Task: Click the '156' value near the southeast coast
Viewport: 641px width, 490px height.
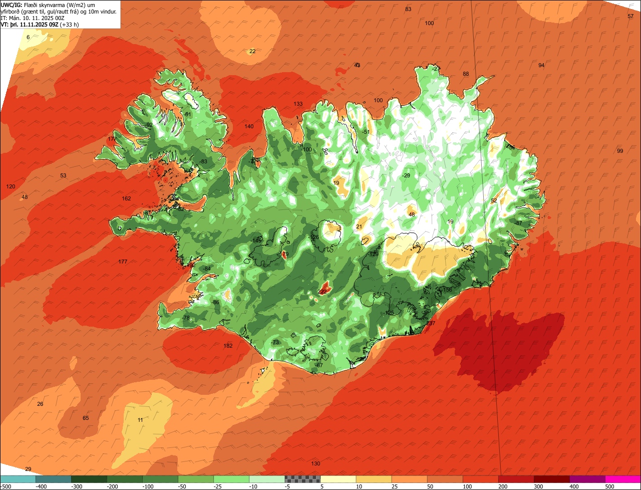Action: pos(448,290)
